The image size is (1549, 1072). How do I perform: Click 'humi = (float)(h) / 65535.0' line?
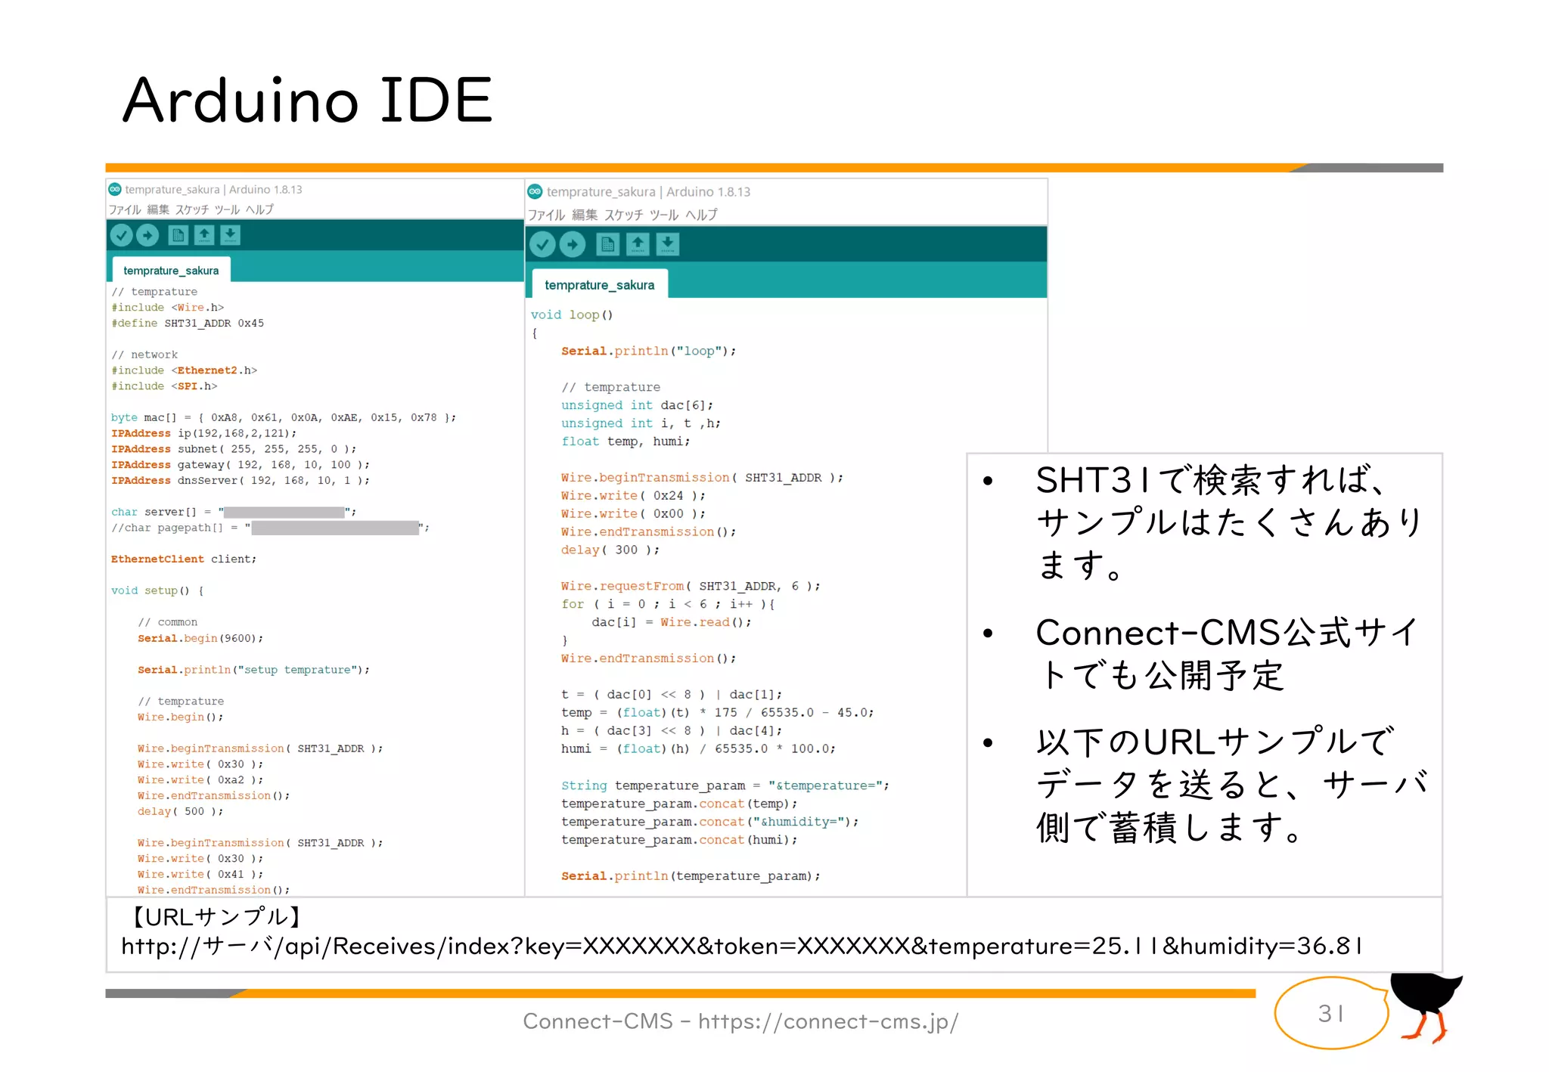(x=698, y=749)
